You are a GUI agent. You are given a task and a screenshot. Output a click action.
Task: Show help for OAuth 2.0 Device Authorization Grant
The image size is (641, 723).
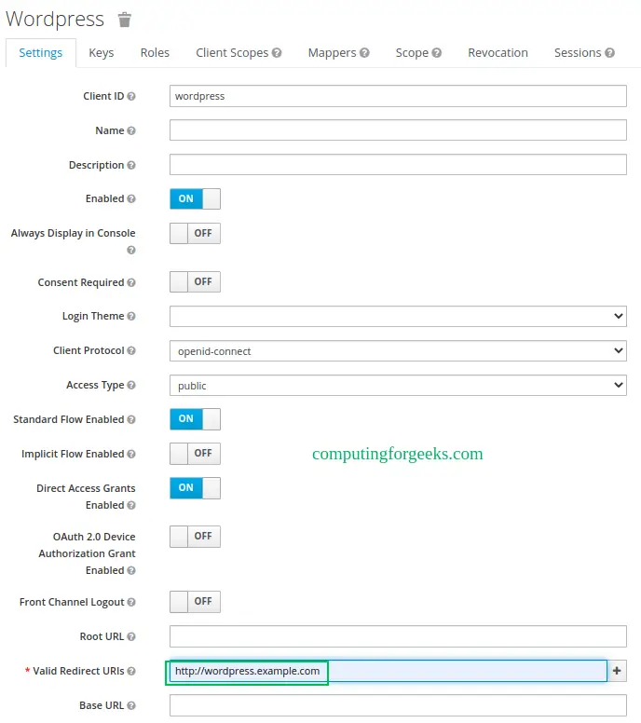(131, 571)
